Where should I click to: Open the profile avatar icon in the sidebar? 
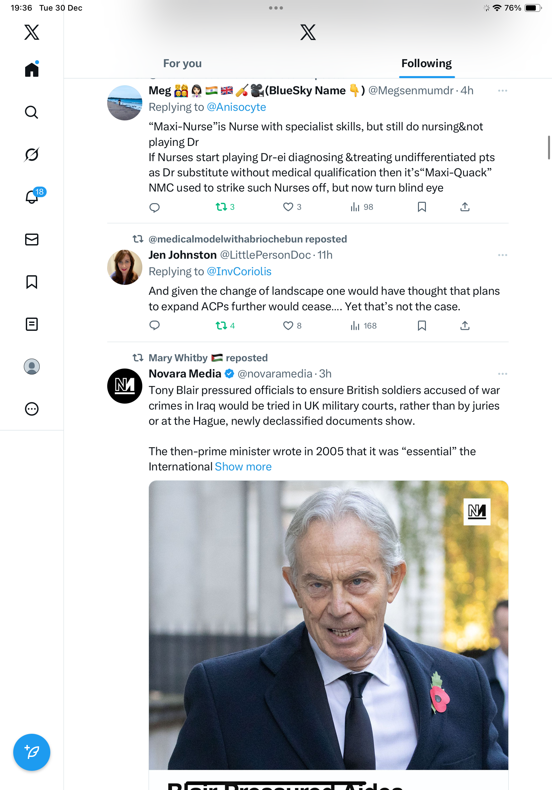click(32, 367)
